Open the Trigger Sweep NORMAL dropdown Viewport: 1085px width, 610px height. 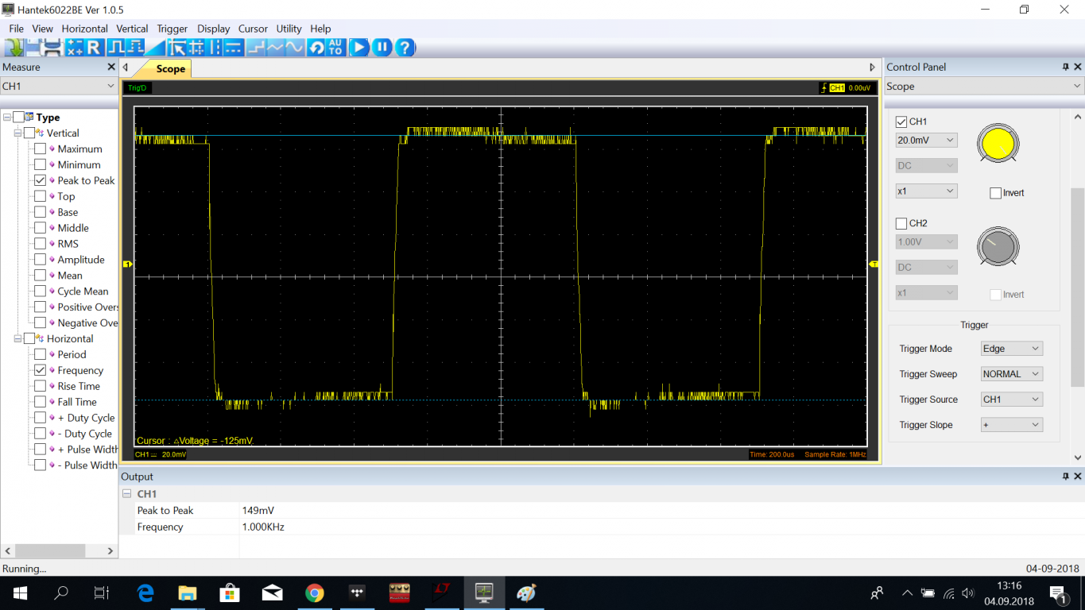[x=1011, y=374]
